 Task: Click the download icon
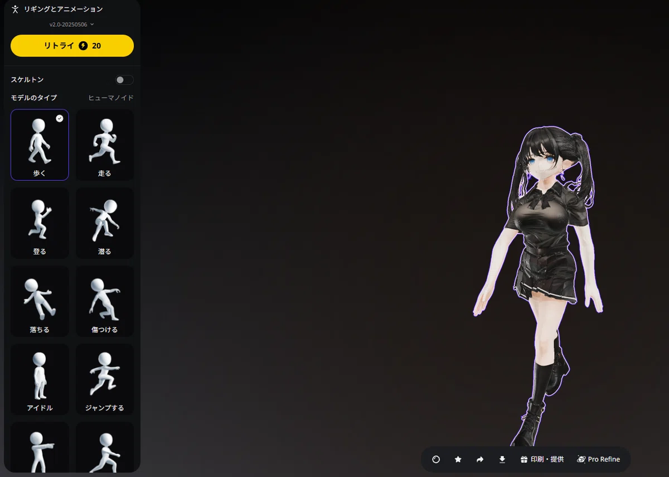pyautogui.click(x=502, y=459)
